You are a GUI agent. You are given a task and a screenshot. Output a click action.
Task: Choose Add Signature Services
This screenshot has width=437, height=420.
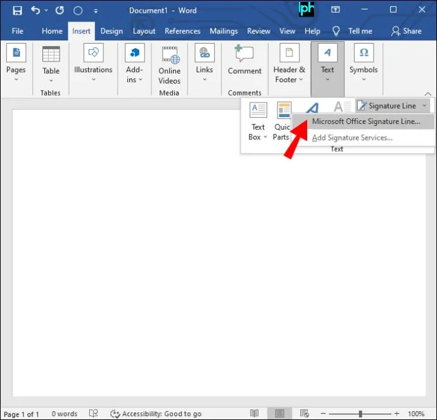click(x=352, y=138)
